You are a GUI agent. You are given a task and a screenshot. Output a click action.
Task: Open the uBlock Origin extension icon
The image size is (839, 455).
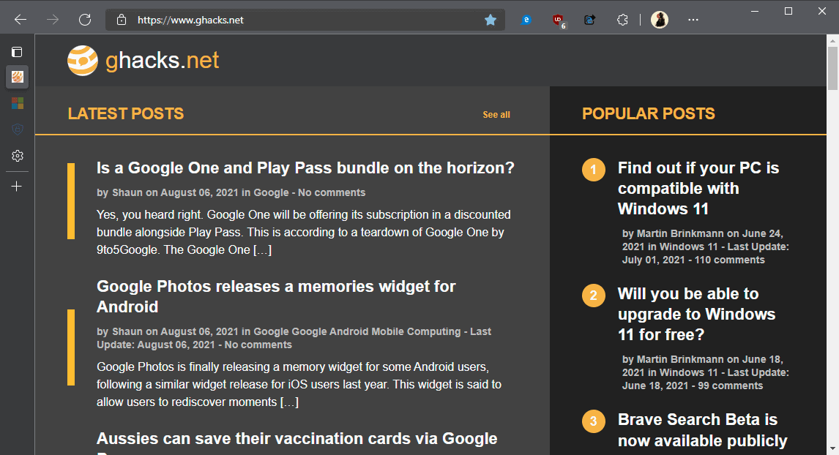[559, 20]
